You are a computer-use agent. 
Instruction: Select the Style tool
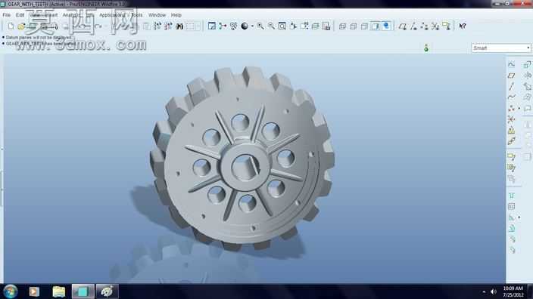coord(527,109)
